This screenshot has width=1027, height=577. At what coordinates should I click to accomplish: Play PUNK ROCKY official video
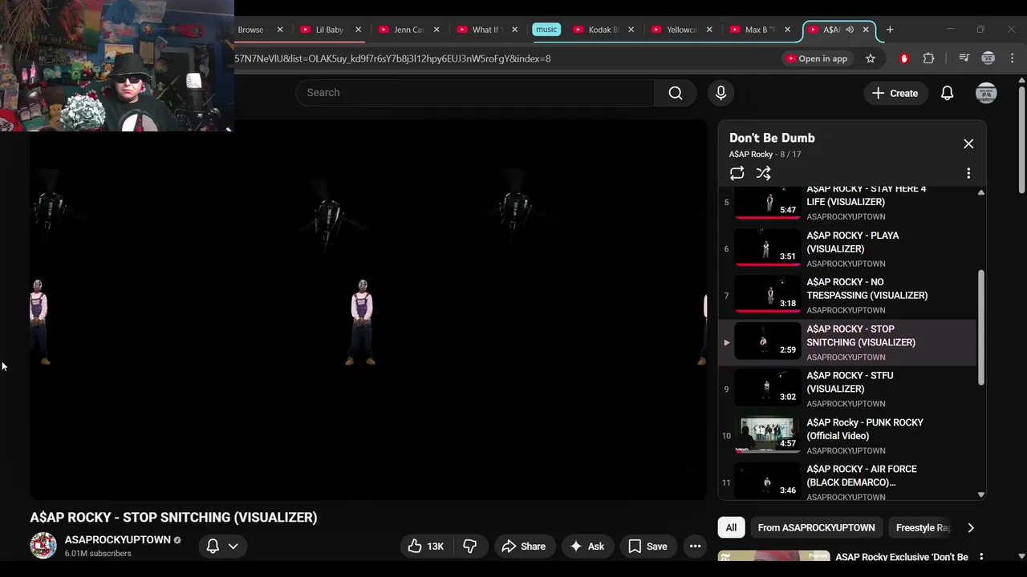846,436
